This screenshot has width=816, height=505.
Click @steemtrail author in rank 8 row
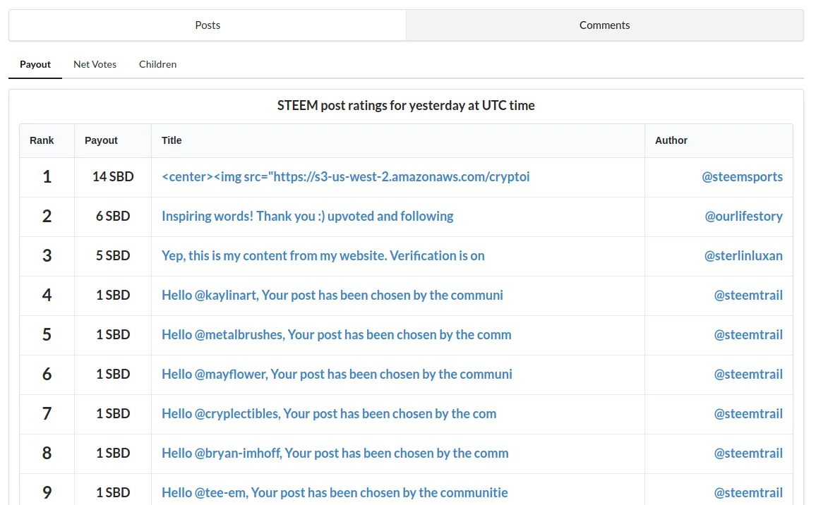(x=748, y=454)
